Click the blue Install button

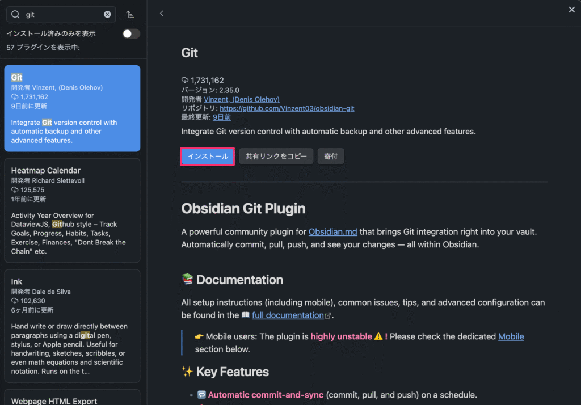[208, 157]
